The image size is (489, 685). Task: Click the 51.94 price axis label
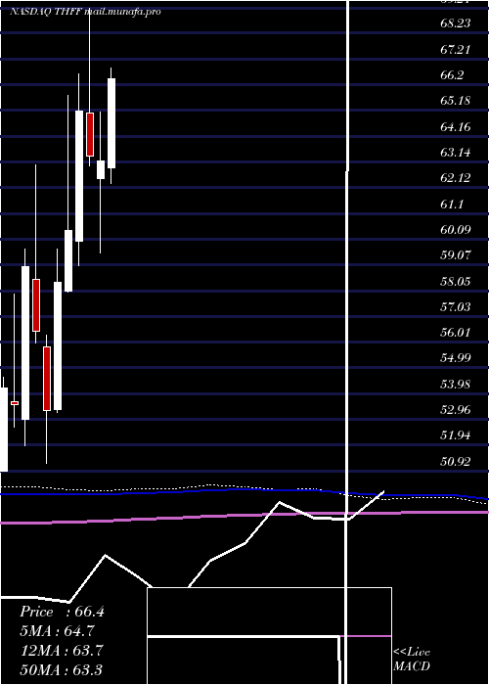point(456,435)
